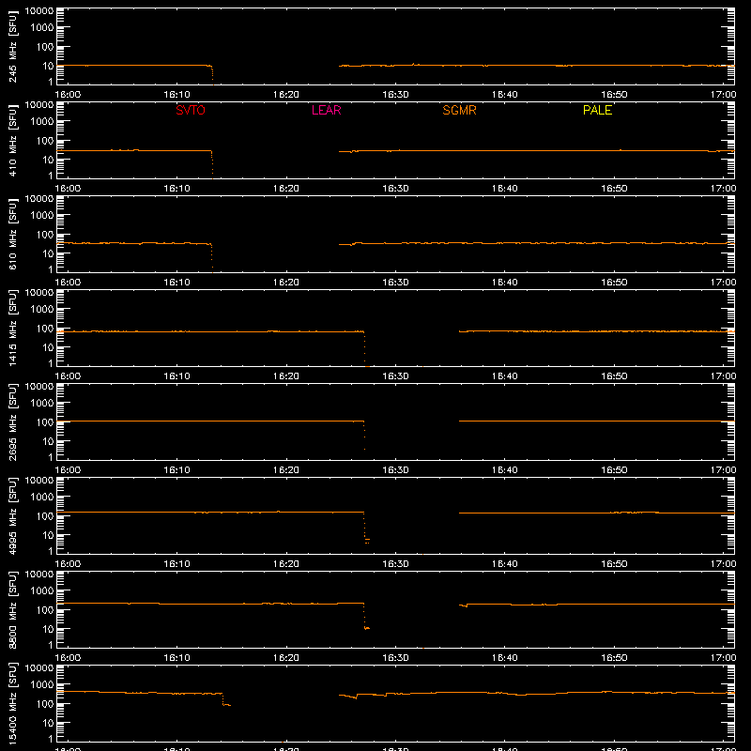The height and width of the screenshot is (751, 751).
Task: Select the 610 MHz [SFU] axis label
Action: pyautogui.click(x=12, y=234)
